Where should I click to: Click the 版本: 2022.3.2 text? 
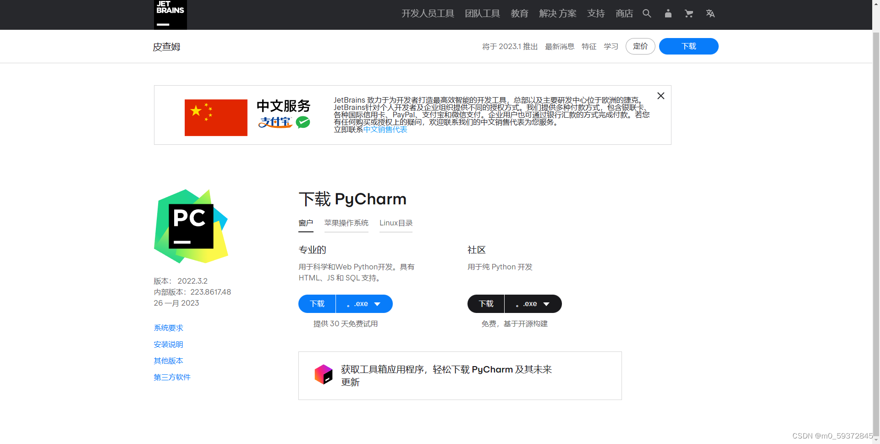coord(181,281)
